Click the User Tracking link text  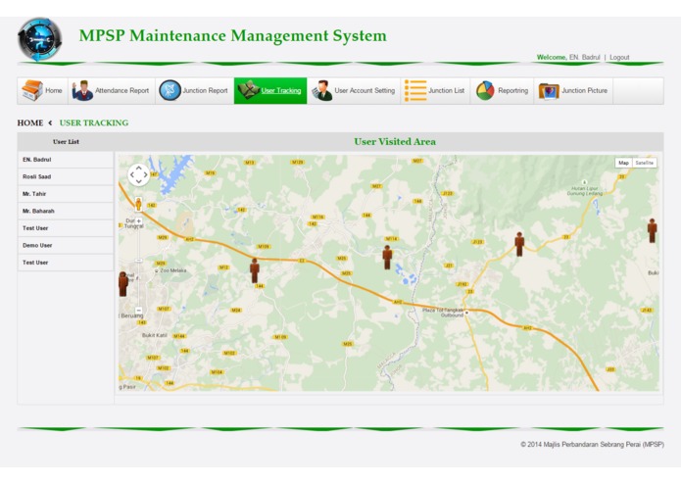[281, 91]
